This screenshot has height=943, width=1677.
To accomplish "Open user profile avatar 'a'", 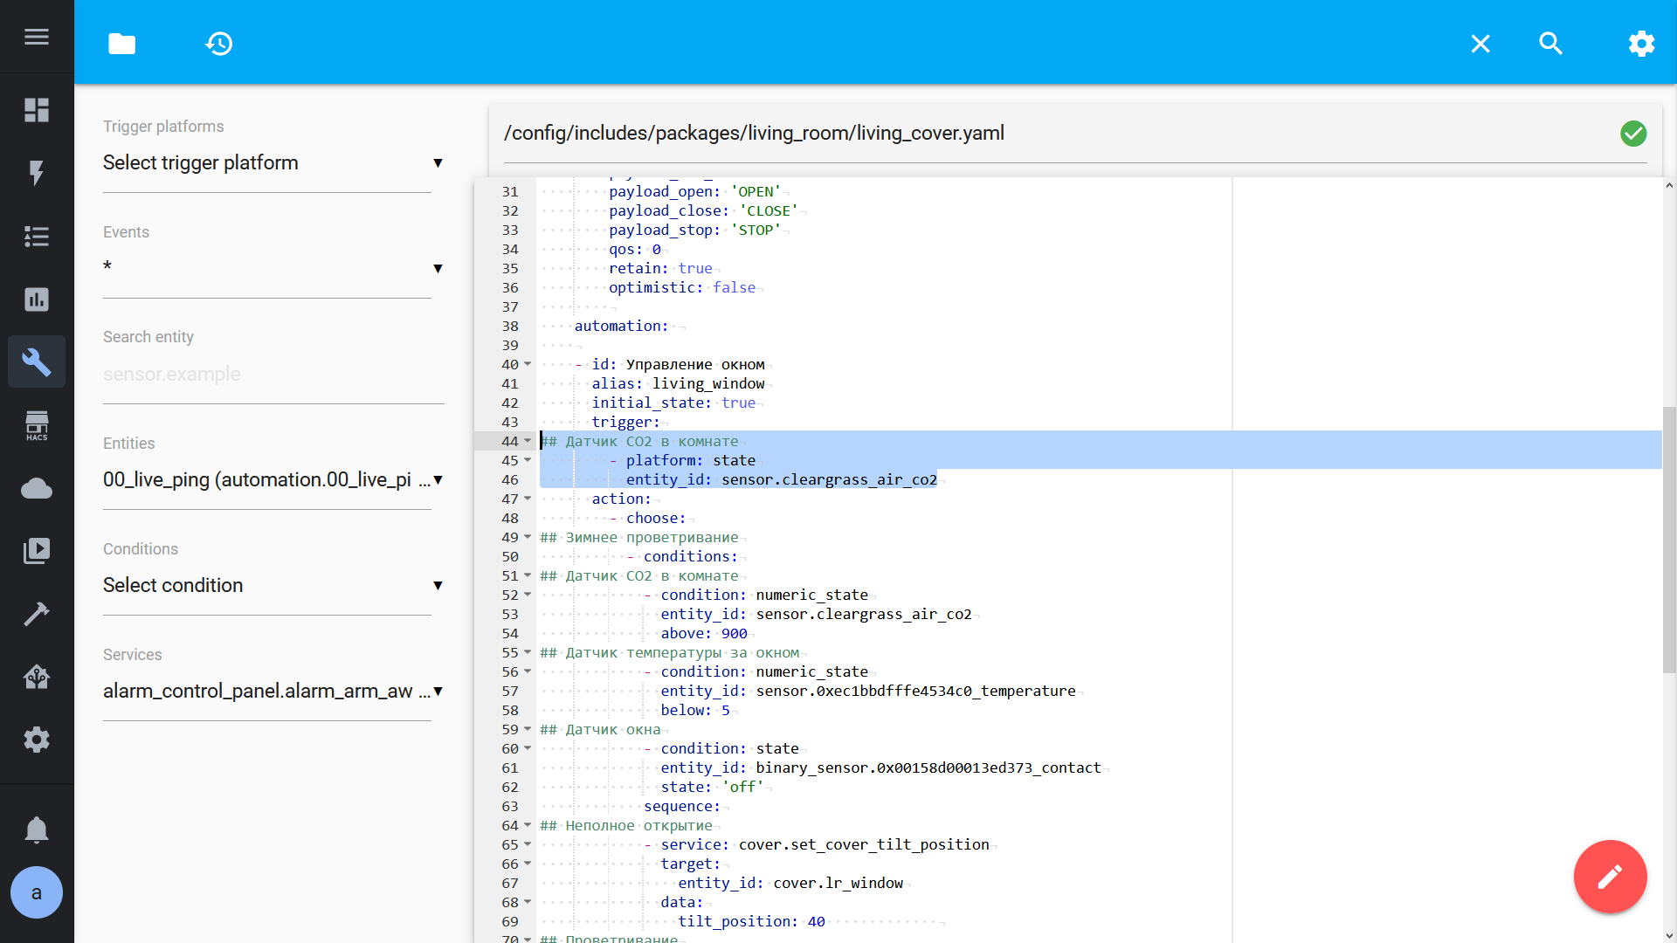I will (x=37, y=892).
